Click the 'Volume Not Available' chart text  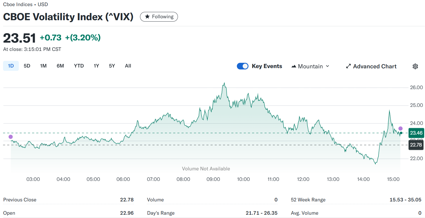coord(206,169)
